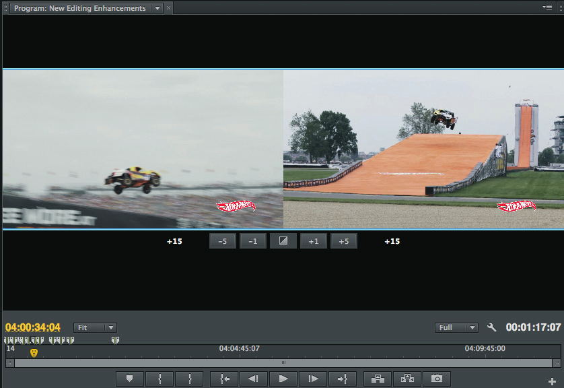Export frame with the camera icon
Screen dimensions: 564x388
pos(437,379)
